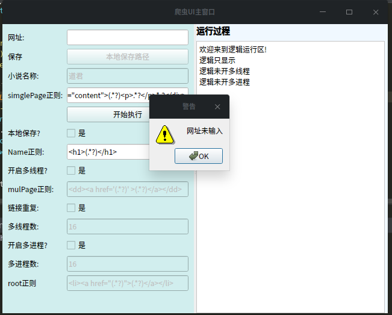Click the 网址未输入 message text
The width and height of the screenshot is (392, 315).
pyautogui.click(x=205, y=131)
